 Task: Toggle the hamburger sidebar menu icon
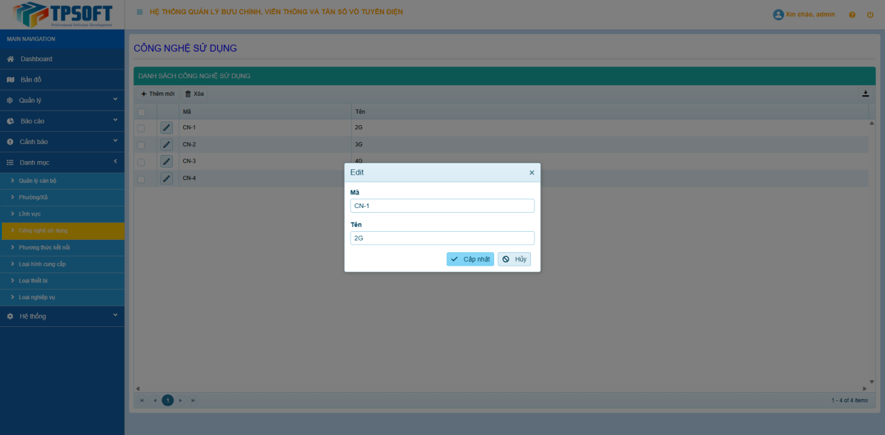click(140, 12)
